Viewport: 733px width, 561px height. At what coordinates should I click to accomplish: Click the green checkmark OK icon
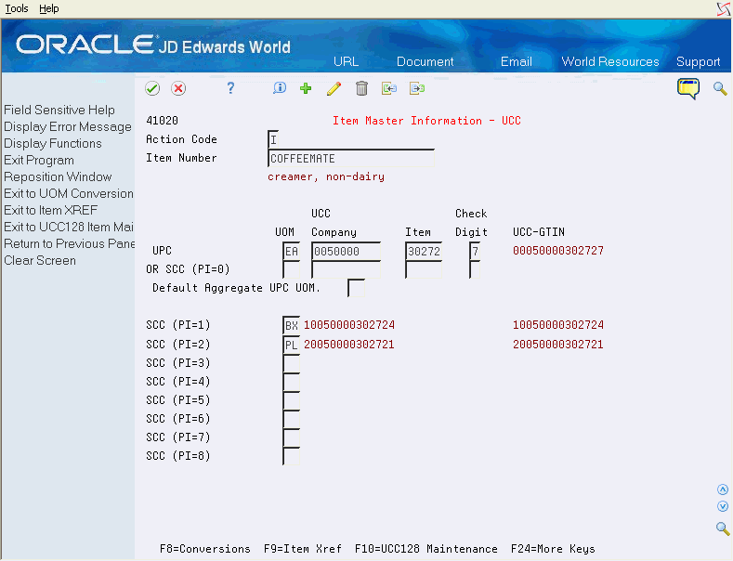(x=152, y=88)
